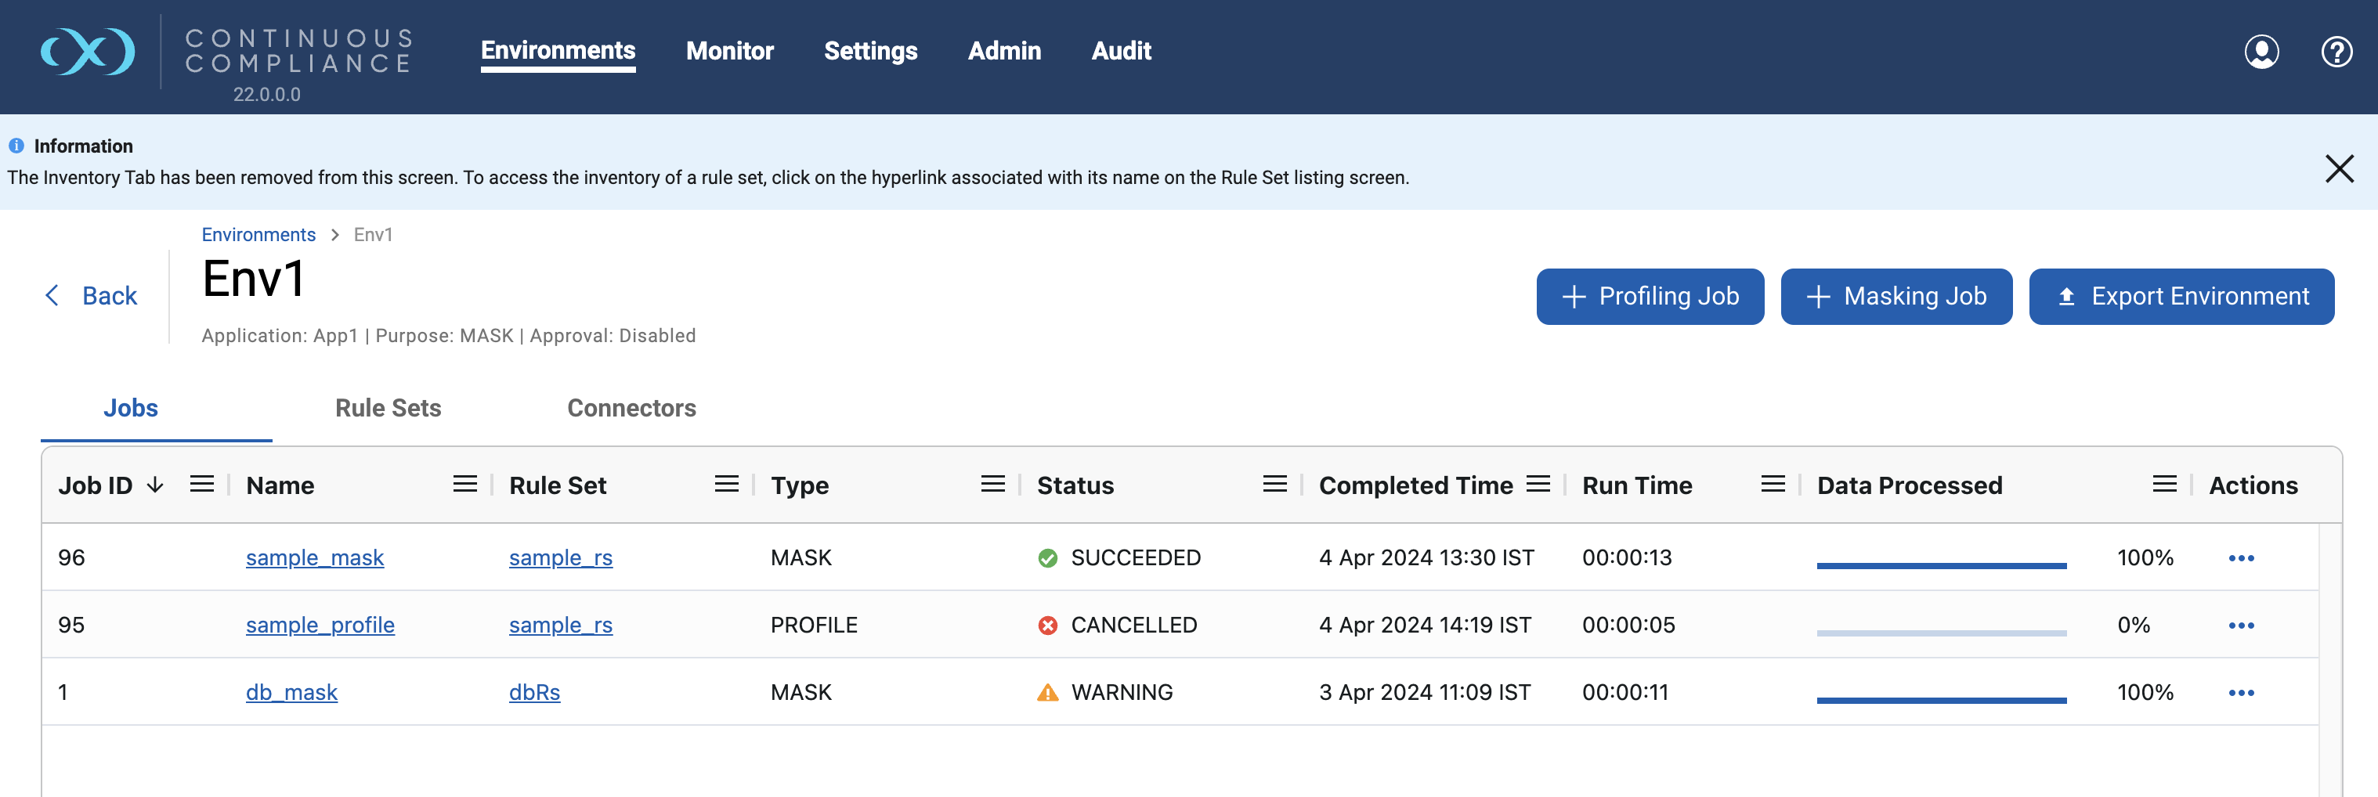Image resolution: width=2378 pixels, height=797 pixels.
Task: Open actions menu for db_mask job
Action: 2240,693
